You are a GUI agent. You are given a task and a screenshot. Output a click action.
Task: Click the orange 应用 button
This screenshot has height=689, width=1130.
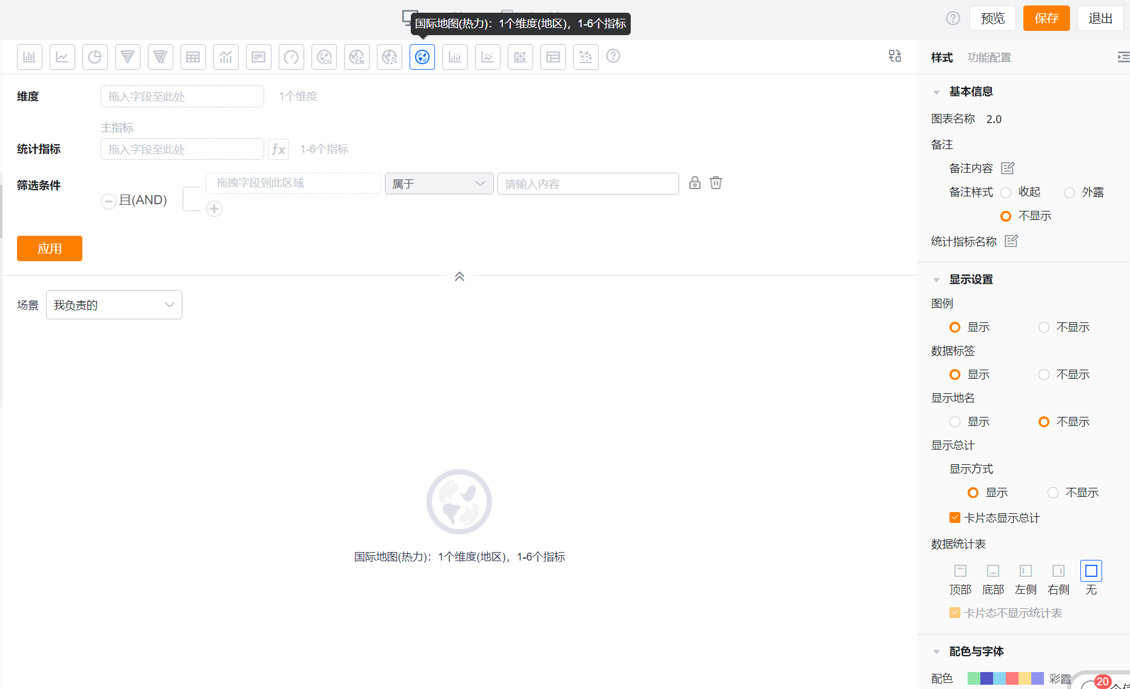(50, 248)
